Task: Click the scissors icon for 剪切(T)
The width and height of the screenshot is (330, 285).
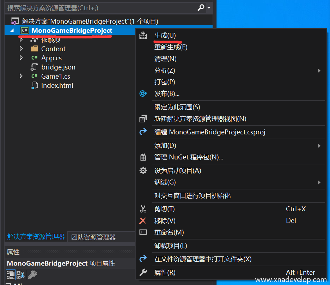Action: click(x=143, y=209)
